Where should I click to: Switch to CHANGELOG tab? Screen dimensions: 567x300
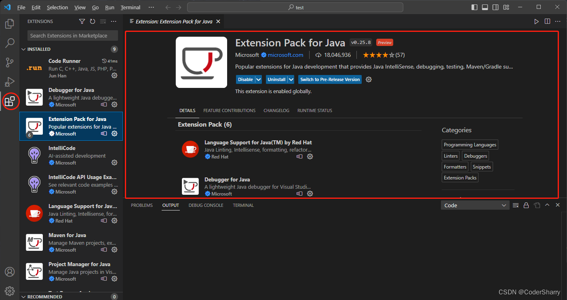[276, 110]
